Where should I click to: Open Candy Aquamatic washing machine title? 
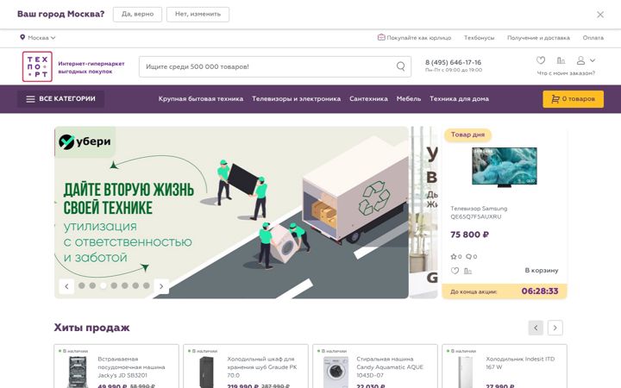point(390,367)
